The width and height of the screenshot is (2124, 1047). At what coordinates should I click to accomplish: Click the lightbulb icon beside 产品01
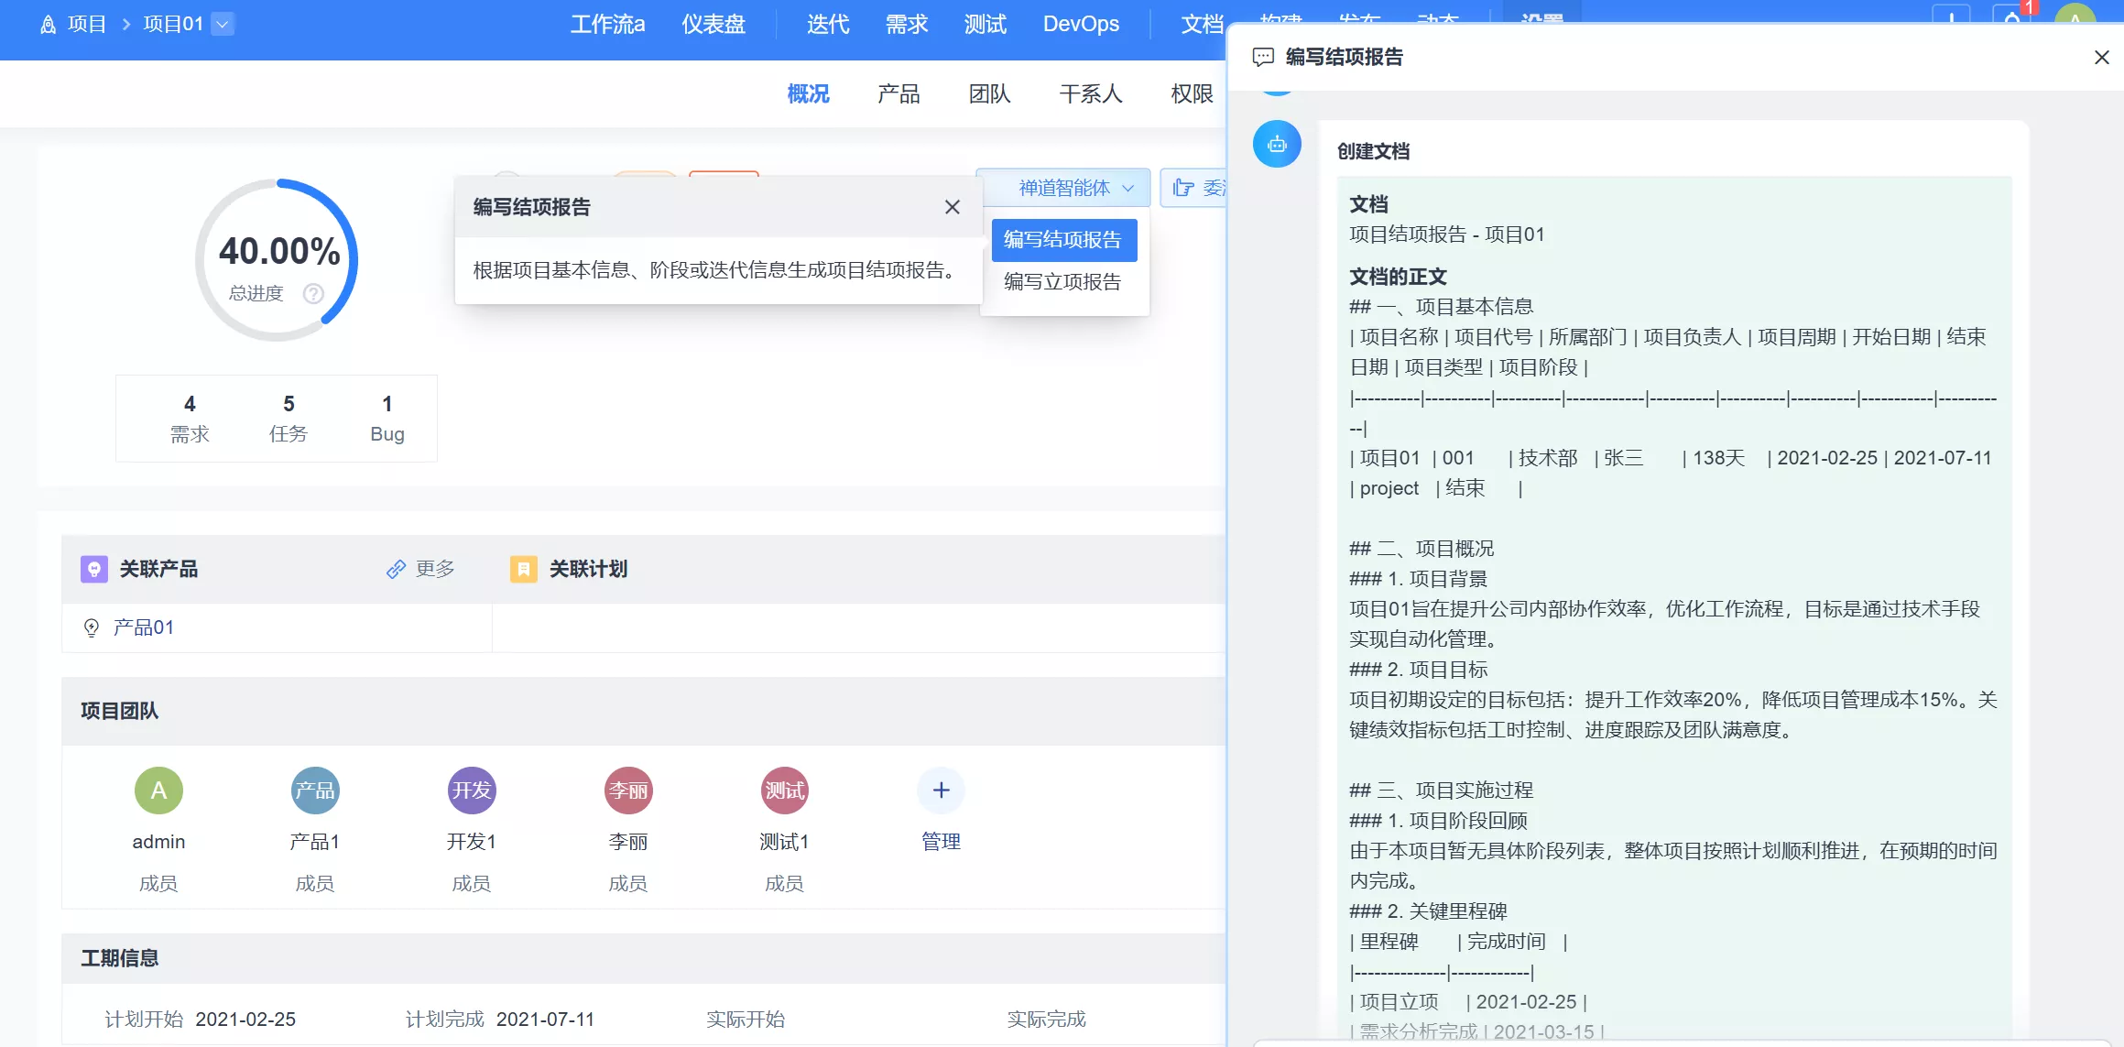coord(92,627)
